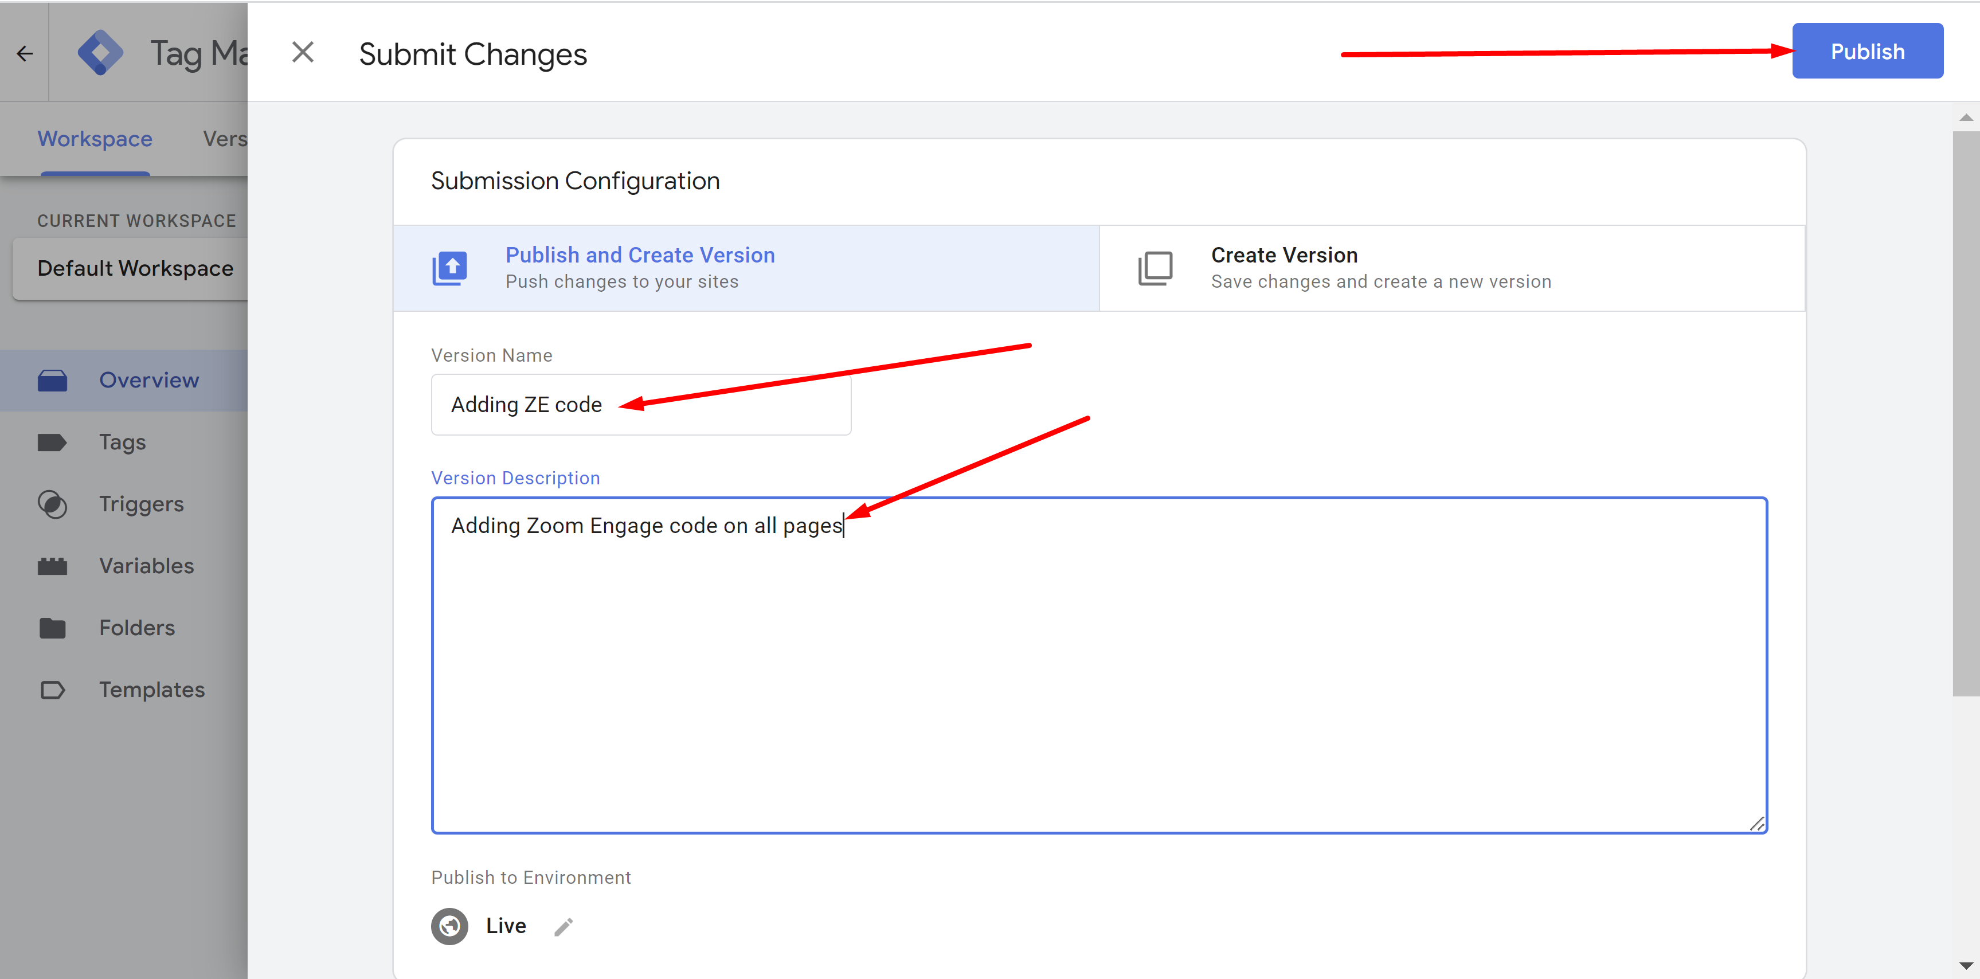Click the Submission Configuration heading
The width and height of the screenshot is (1980, 979).
(x=575, y=181)
